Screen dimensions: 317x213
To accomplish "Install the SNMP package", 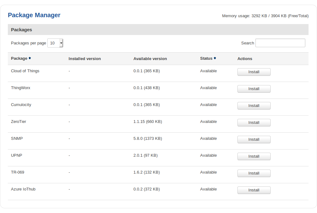I will pyautogui.click(x=254, y=139).
